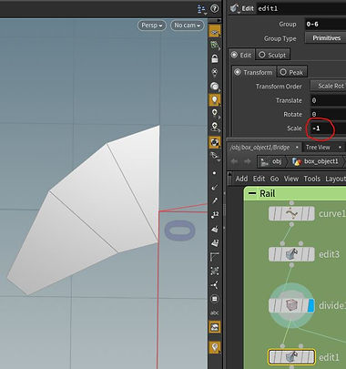The height and width of the screenshot is (369, 346).
Task: Select the Edit radio button
Action: [x=242, y=55]
